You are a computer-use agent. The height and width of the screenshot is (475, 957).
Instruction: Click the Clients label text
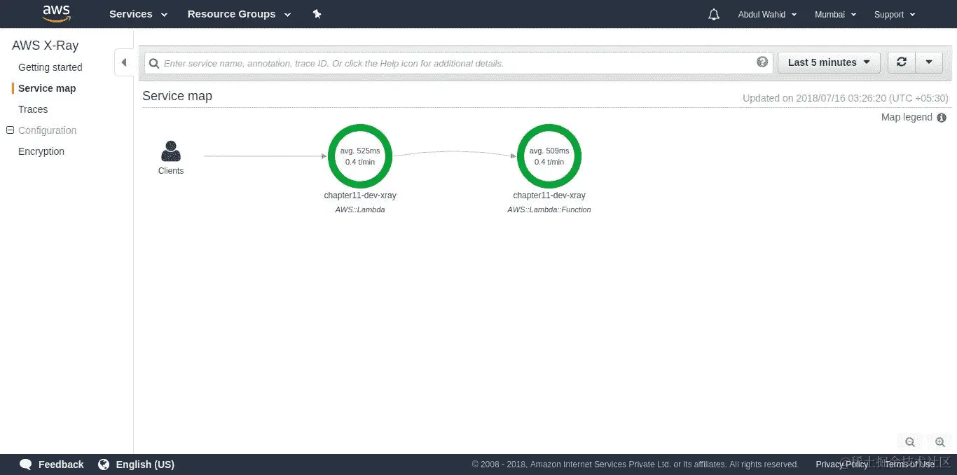pyautogui.click(x=171, y=171)
